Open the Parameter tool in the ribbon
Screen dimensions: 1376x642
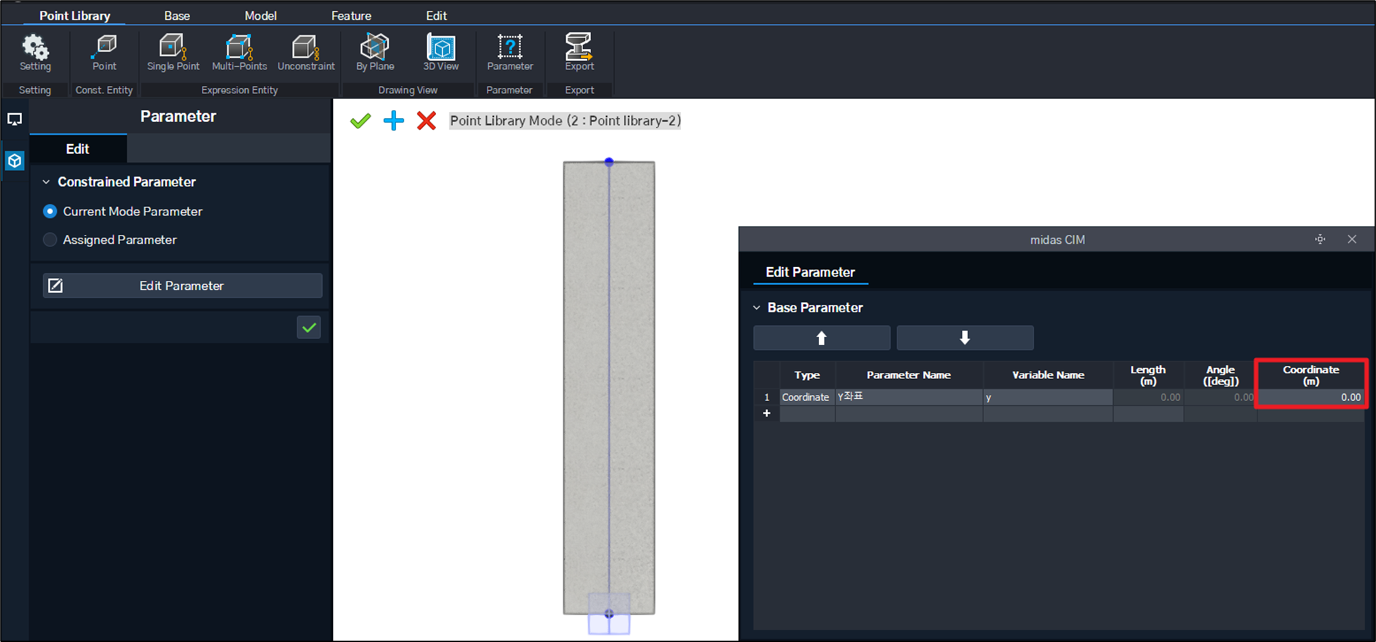[x=509, y=51]
